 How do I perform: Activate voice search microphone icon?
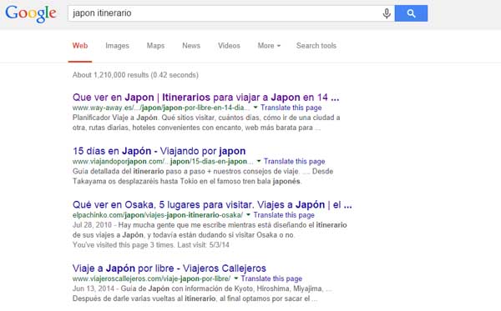pyautogui.click(x=387, y=13)
